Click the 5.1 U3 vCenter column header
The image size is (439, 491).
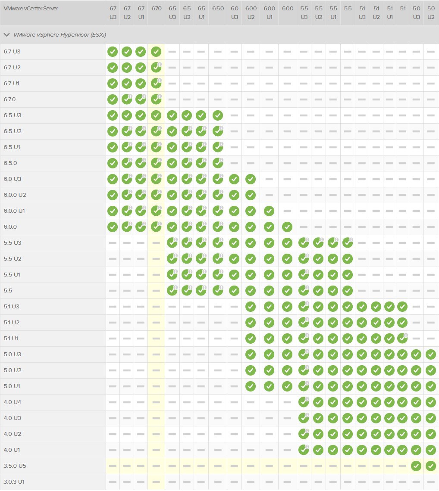(x=362, y=13)
